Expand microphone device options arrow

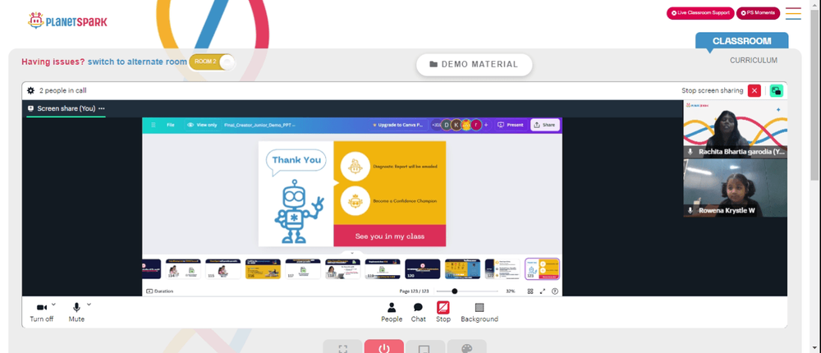pyautogui.click(x=89, y=305)
